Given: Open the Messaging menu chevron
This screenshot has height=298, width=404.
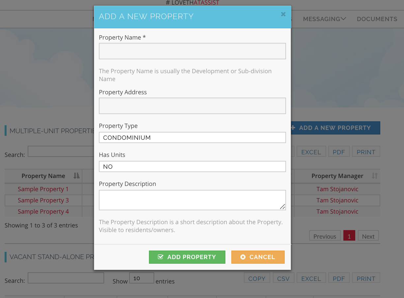Looking at the screenshot, I should coord(343,19).
